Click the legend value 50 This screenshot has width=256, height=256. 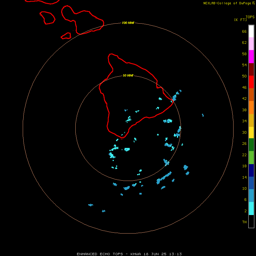tap(244, 76)
